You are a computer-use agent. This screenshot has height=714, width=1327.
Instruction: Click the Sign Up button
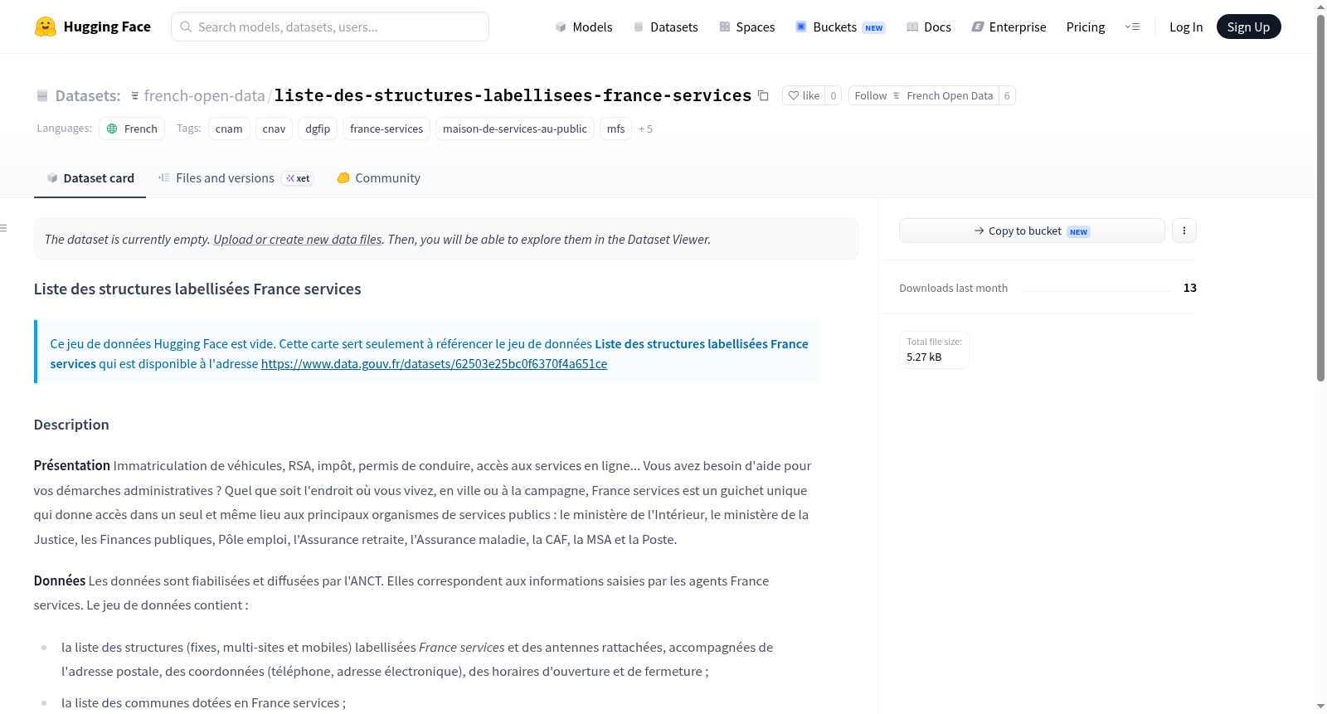(x=1248, y=27)
